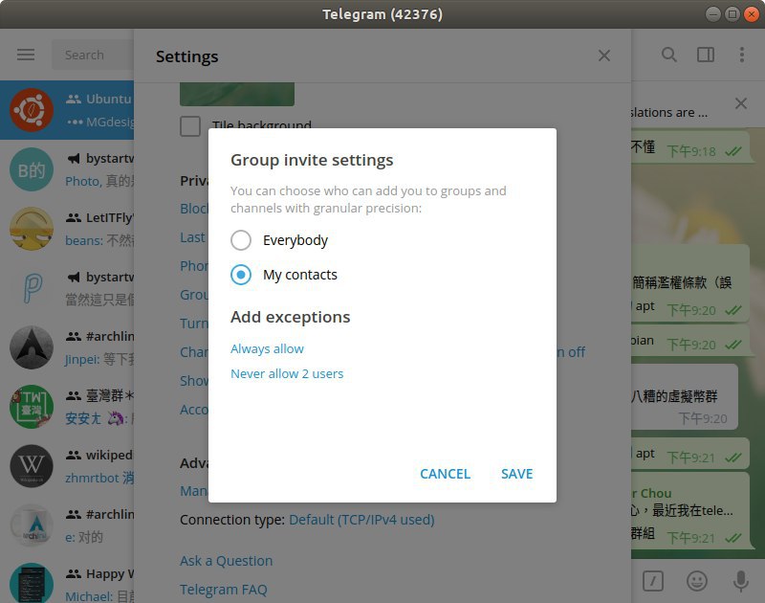The width and height of the screenshot is (765, 603).
Task: Click Never allow 2 users link
Action: (287, 373)
